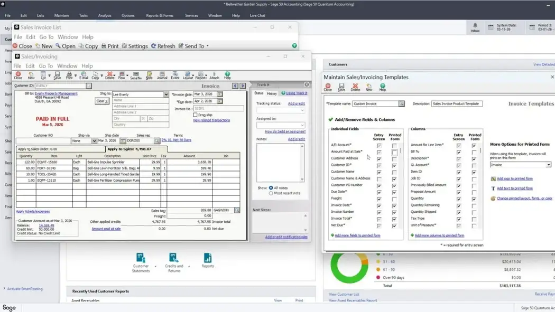Toggle Bill % Printed Form checkbox

click(474, 152)
